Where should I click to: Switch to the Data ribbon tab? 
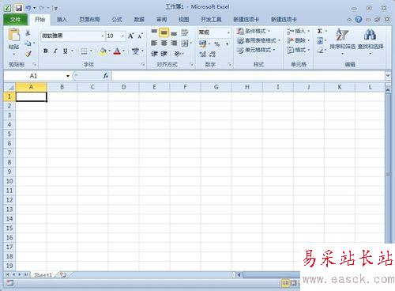point(139,20)
